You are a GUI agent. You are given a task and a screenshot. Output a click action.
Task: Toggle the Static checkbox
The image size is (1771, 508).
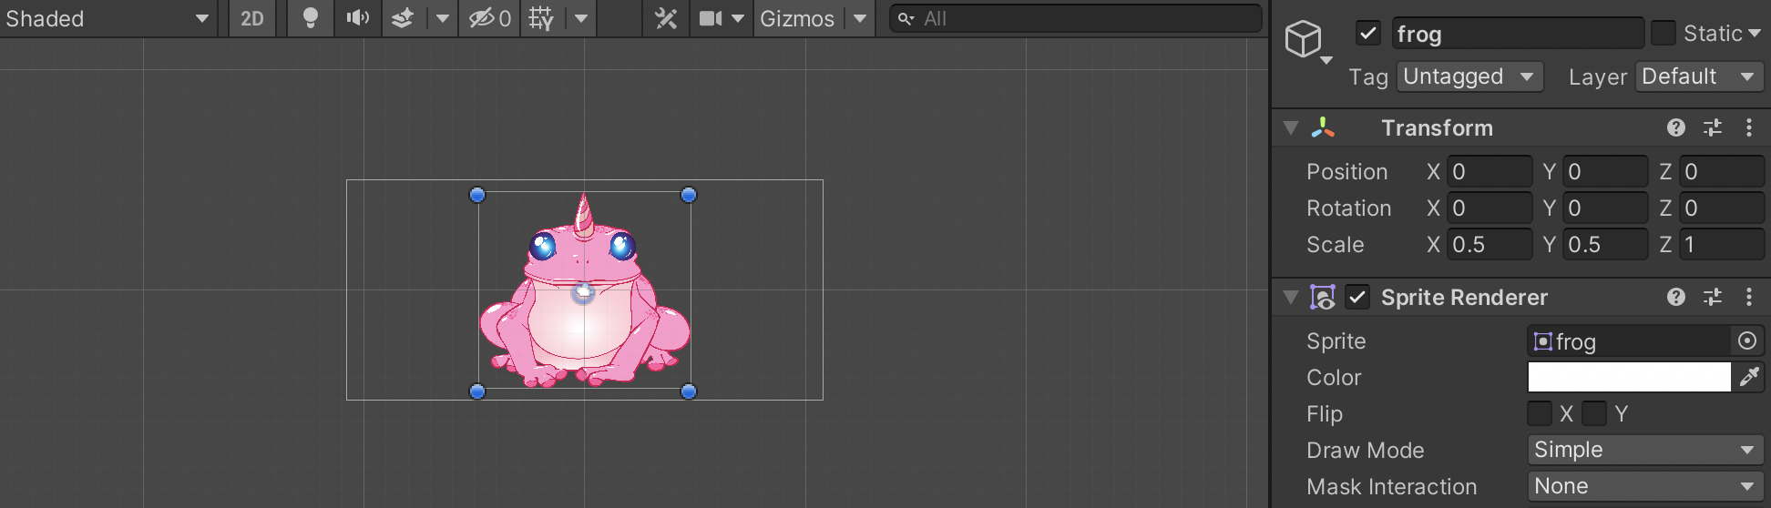1664,34
